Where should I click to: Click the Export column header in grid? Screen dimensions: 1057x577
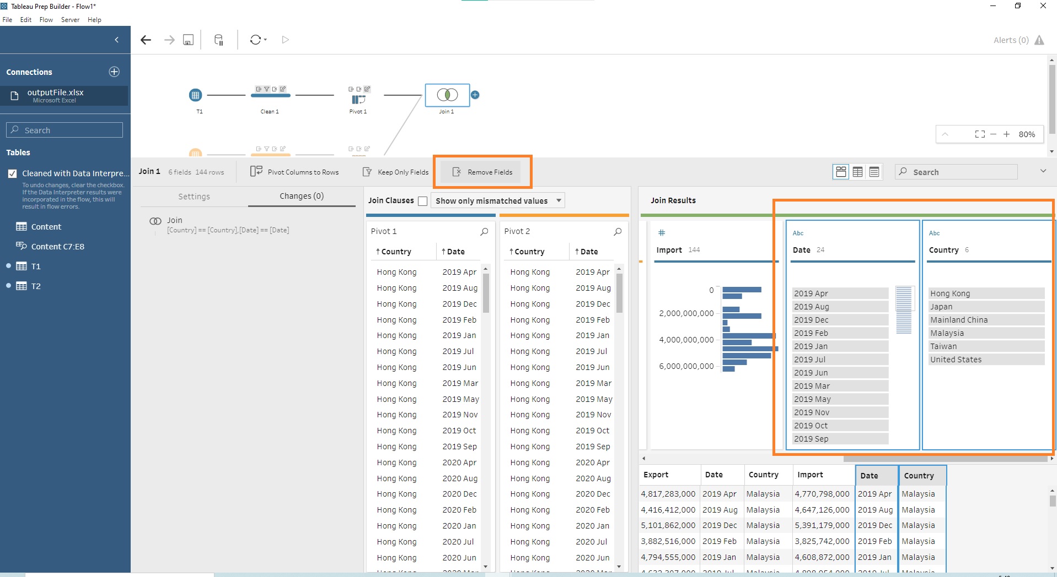pyautogui.click(x=656, y=475)
